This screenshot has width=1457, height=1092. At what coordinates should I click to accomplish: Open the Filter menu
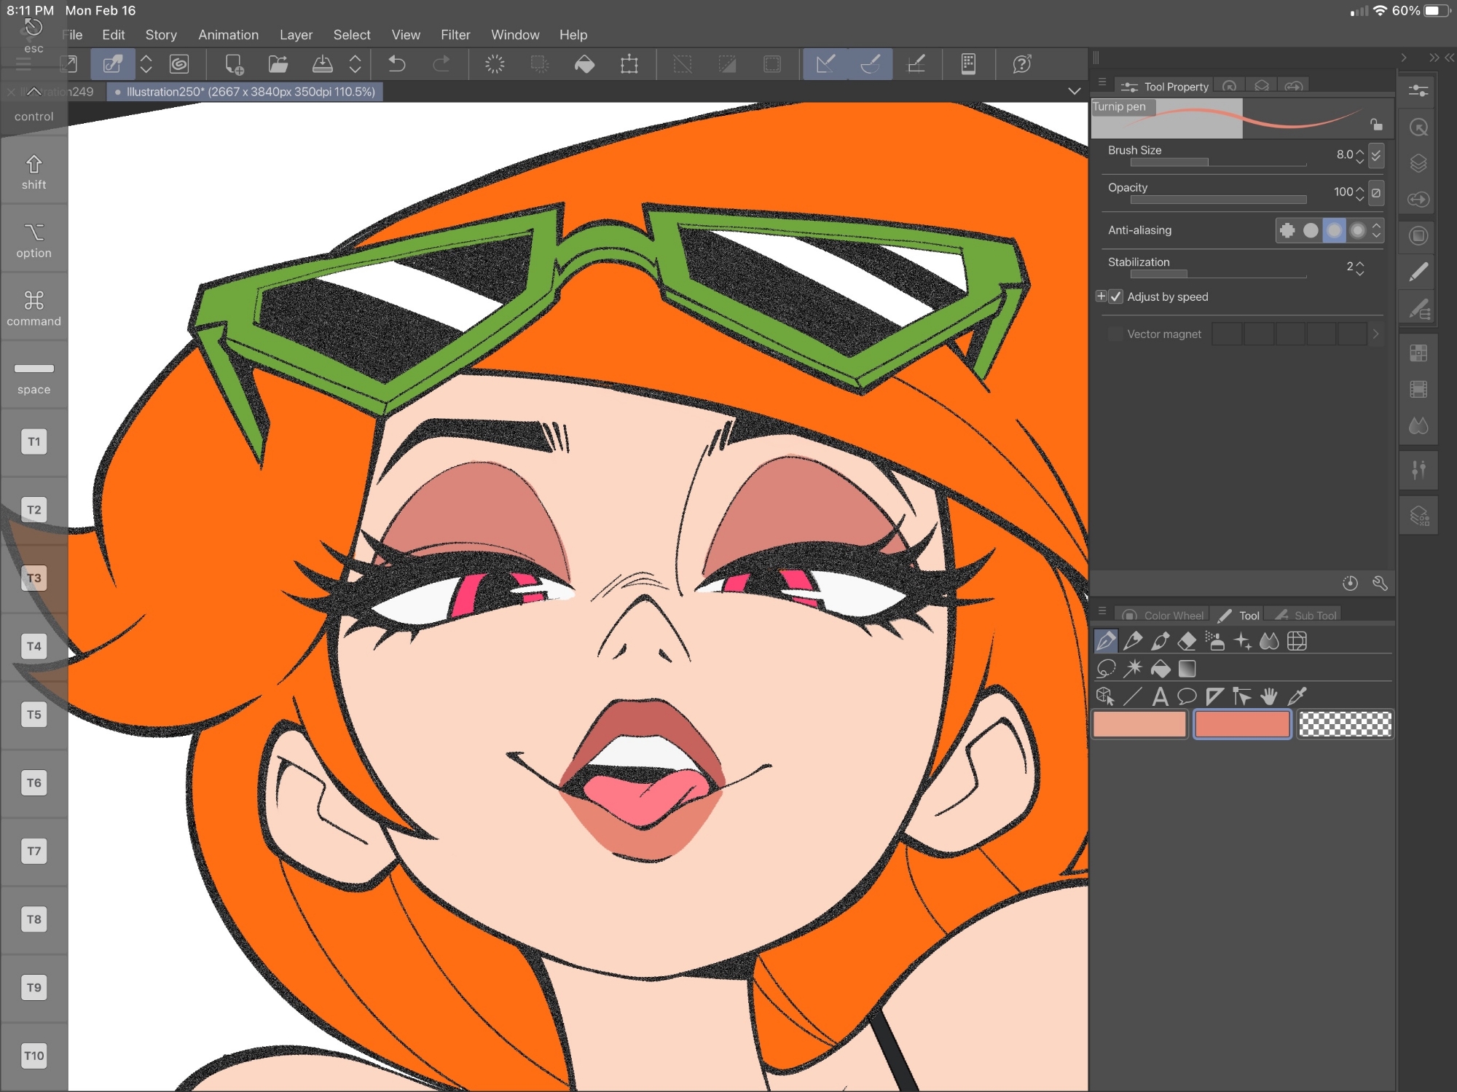click(x=455, y=35)
